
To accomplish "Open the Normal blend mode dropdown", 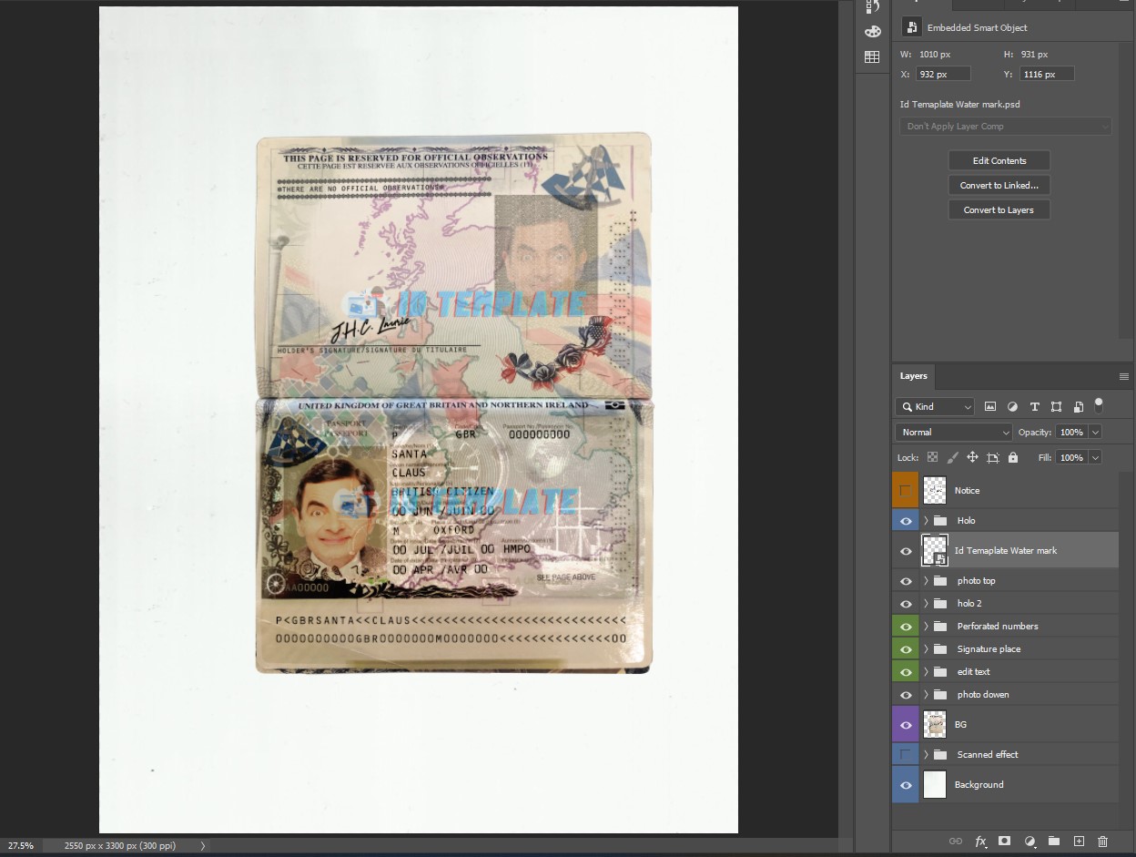I will (954, 433).
